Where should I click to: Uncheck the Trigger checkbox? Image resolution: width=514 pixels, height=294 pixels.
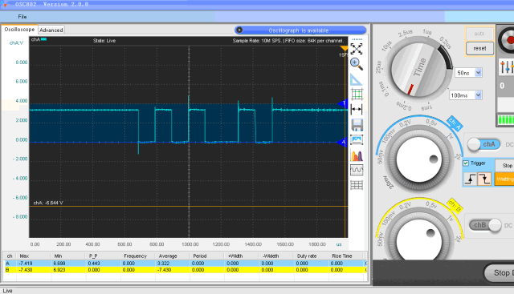click(x=466, y=163)
